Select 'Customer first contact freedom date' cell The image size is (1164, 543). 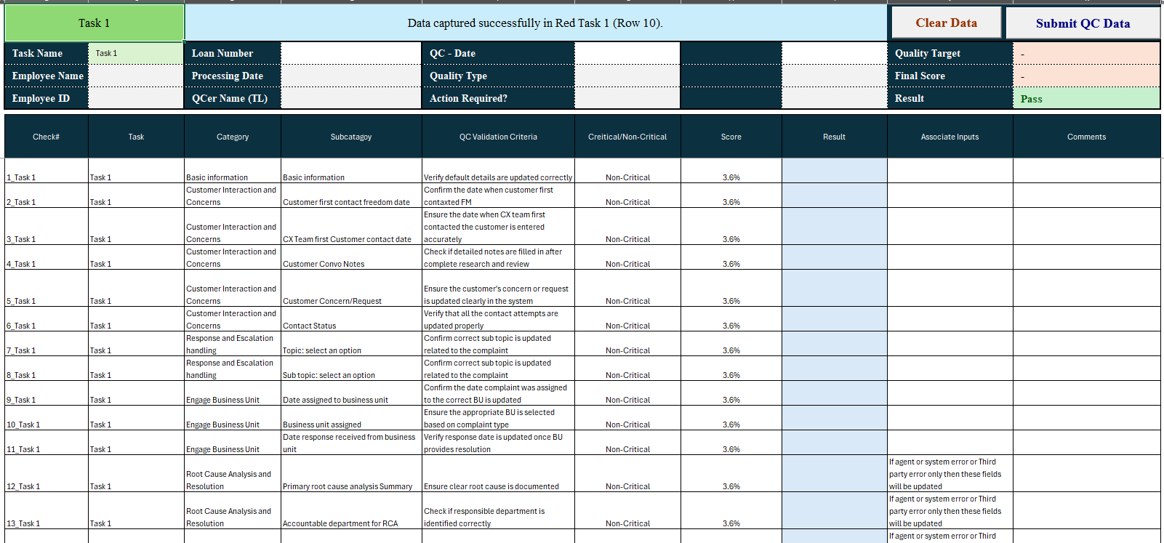tap(351, 196)
